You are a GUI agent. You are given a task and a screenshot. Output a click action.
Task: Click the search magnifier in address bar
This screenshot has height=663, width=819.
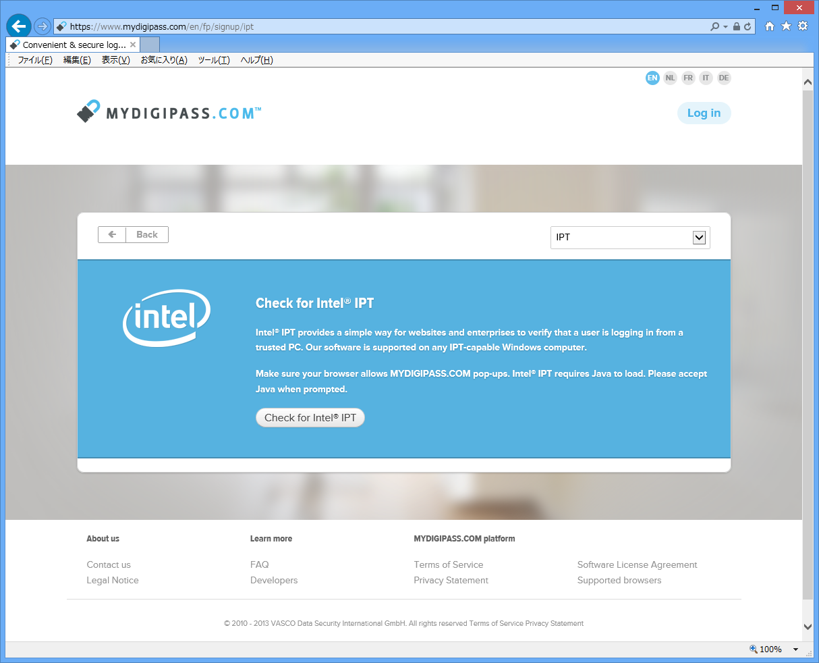pos(715,26)
